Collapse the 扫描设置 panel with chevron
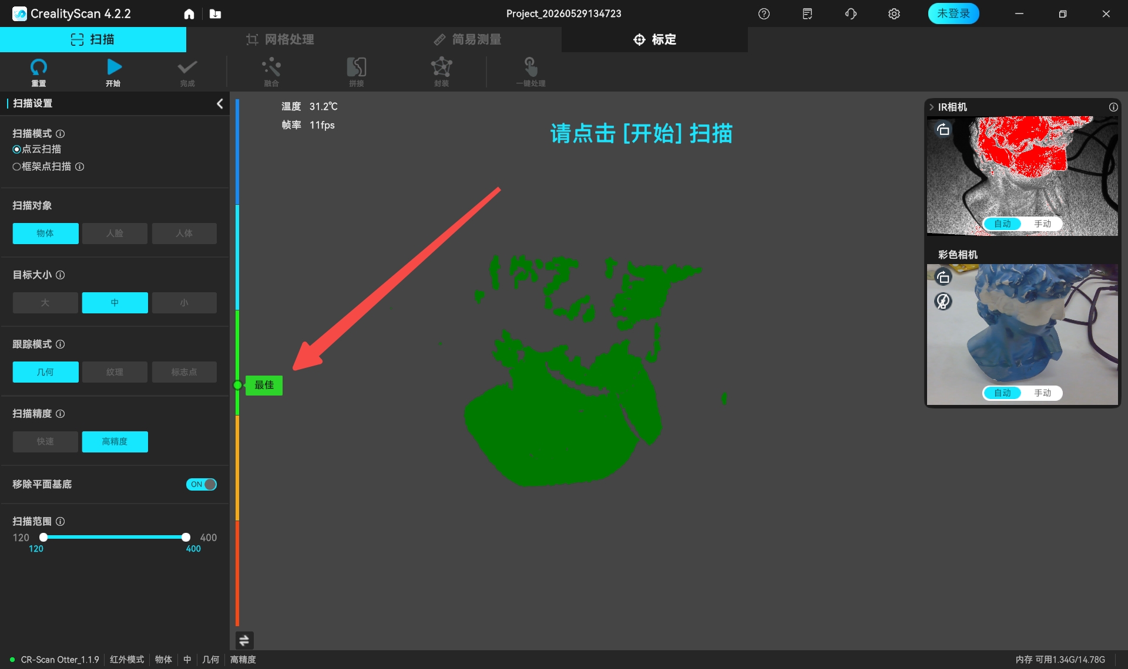 (x=220, y=104)
